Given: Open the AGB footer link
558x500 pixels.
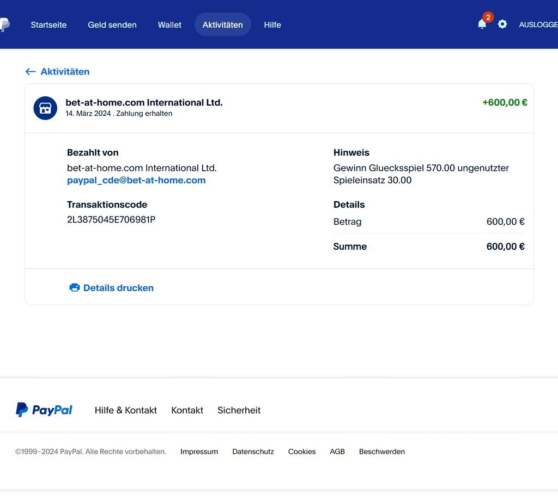Looking at the screenshot, I should click(x=337, y=452).
